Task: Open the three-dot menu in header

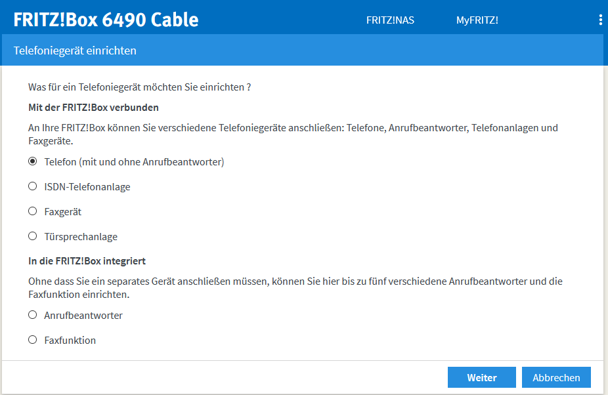Action: (600, 20)
